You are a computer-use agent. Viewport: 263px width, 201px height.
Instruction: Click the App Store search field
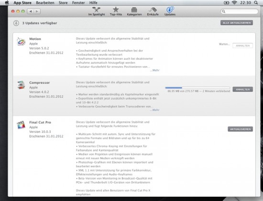click(239, 11)
